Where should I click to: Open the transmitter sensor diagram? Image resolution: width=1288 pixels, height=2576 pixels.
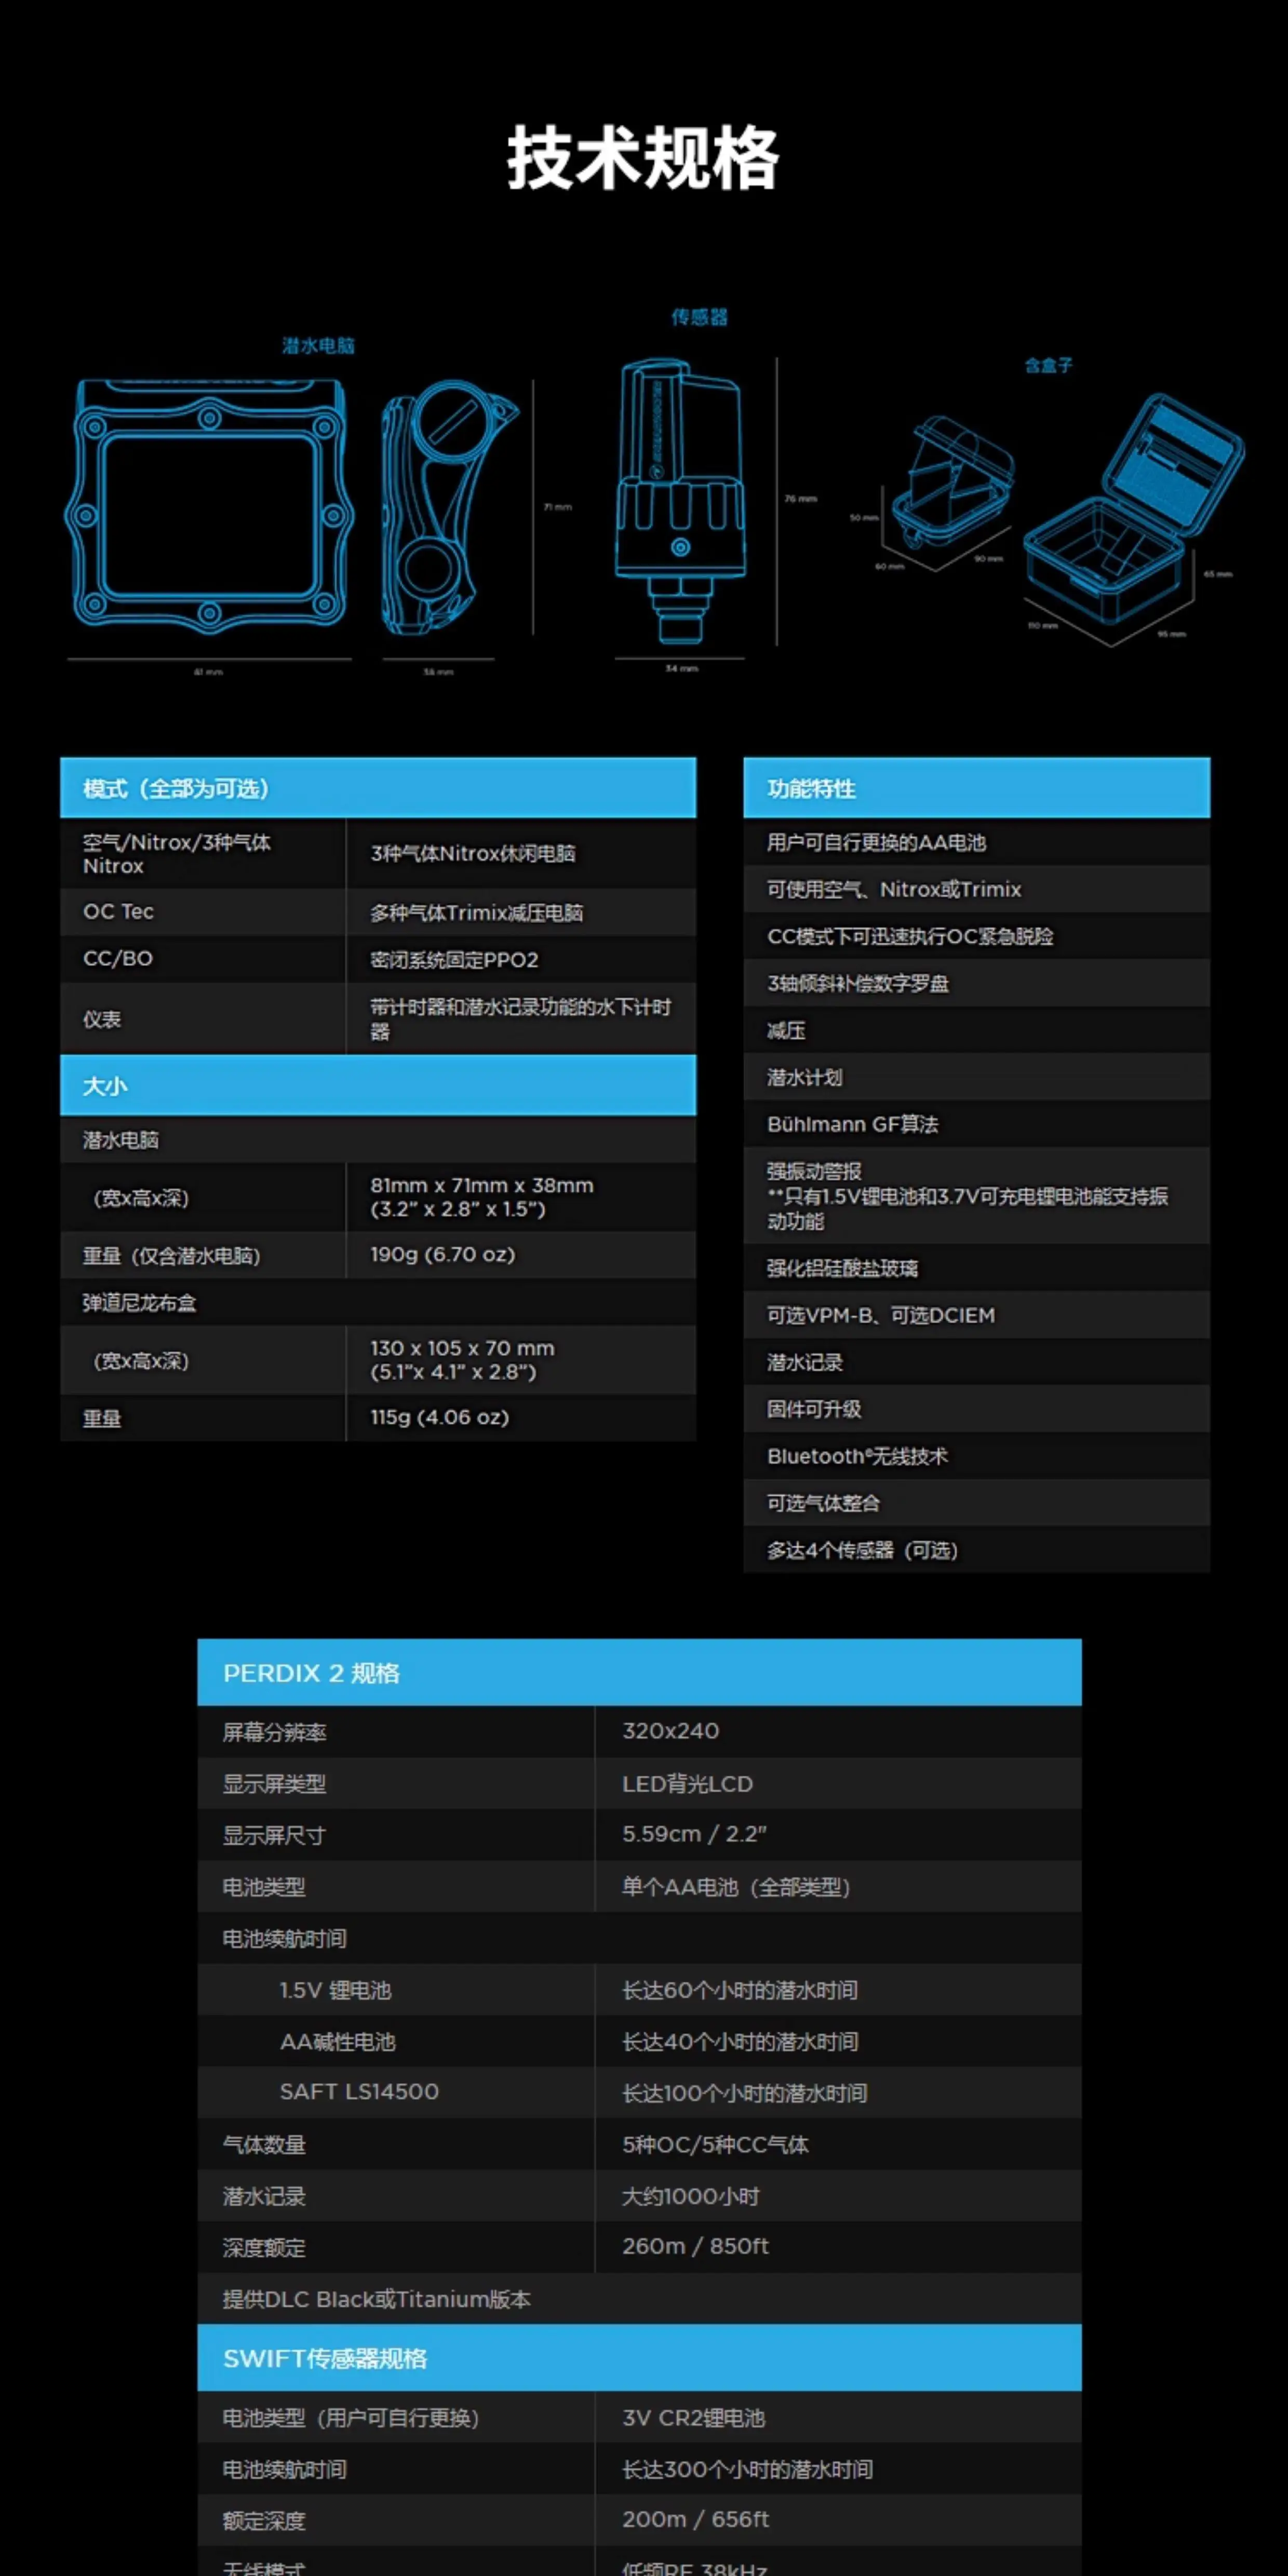(x=680, y=500)
